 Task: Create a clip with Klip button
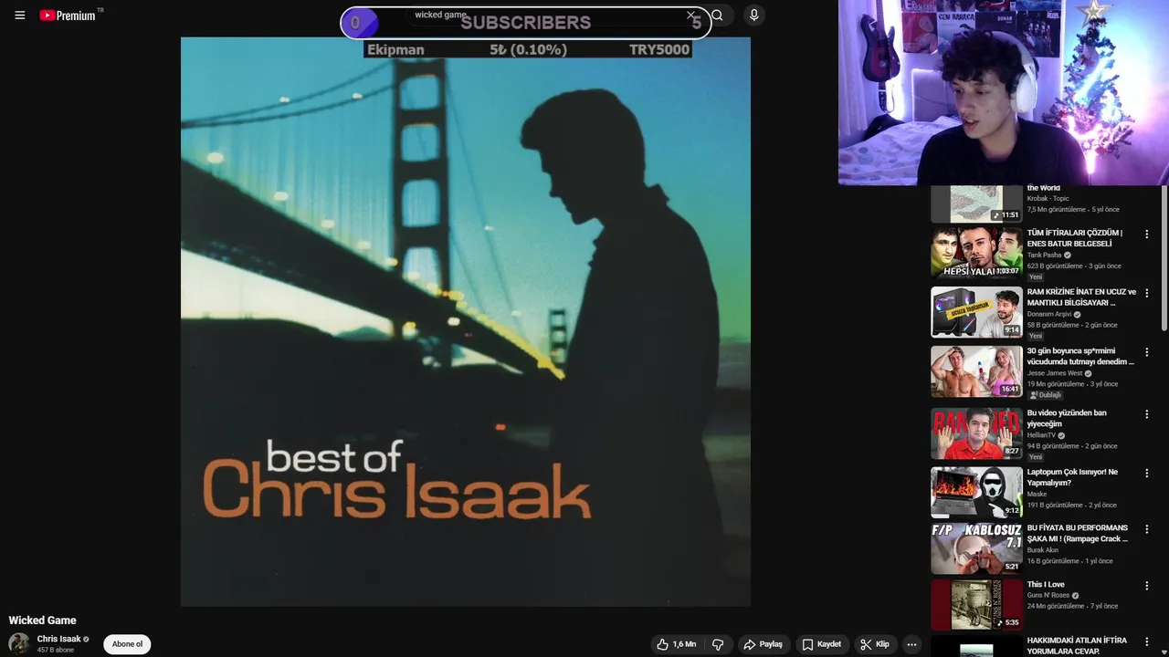point(874,644)
